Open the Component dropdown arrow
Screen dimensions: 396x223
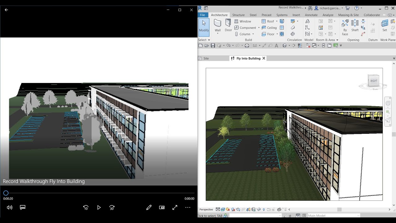click(x=259, y=28)
